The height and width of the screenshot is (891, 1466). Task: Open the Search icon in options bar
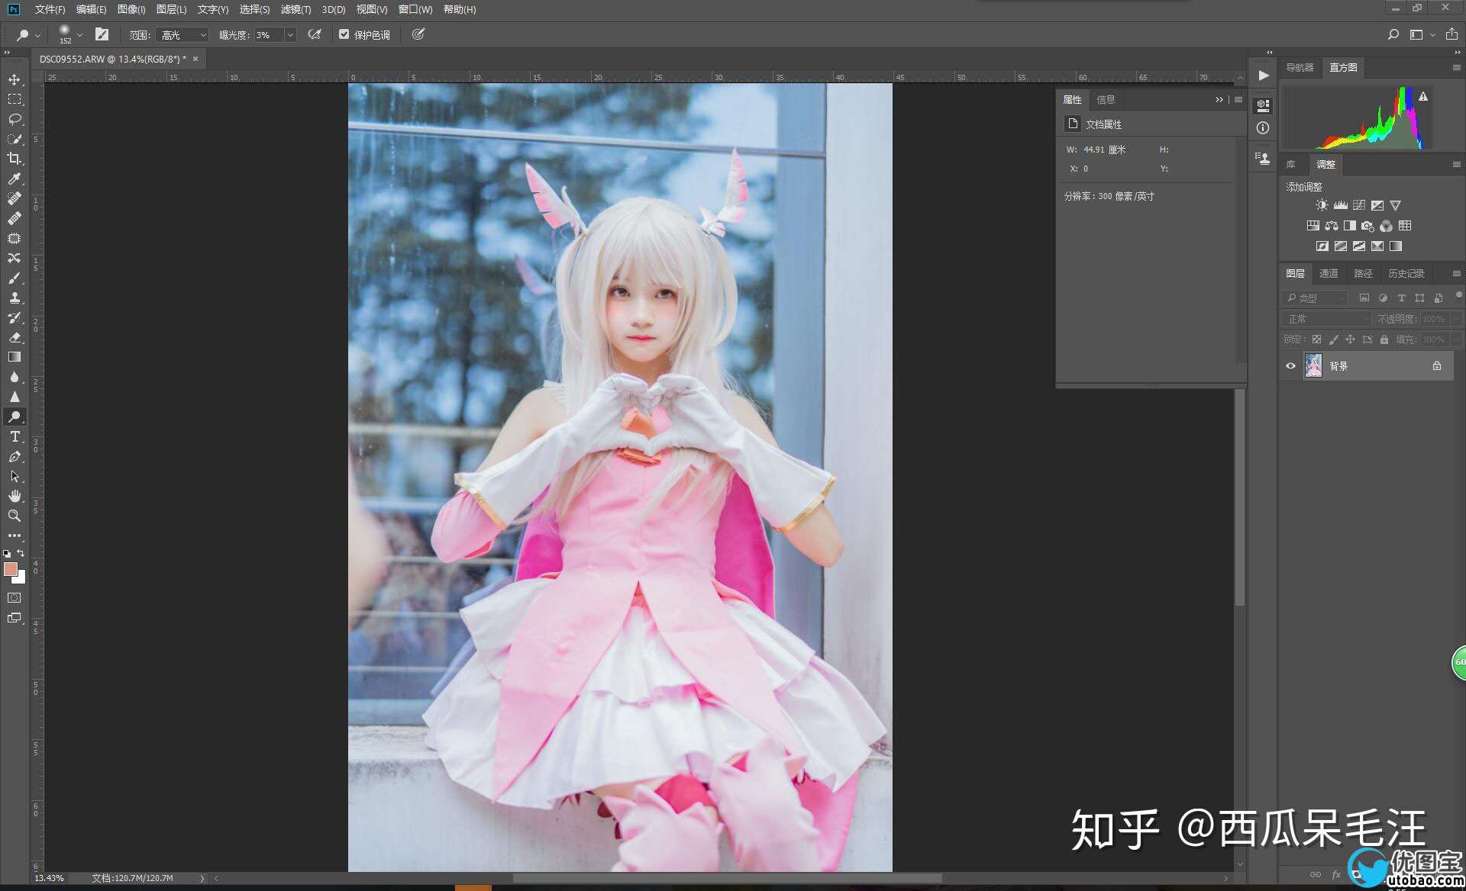click(1393, 34)
